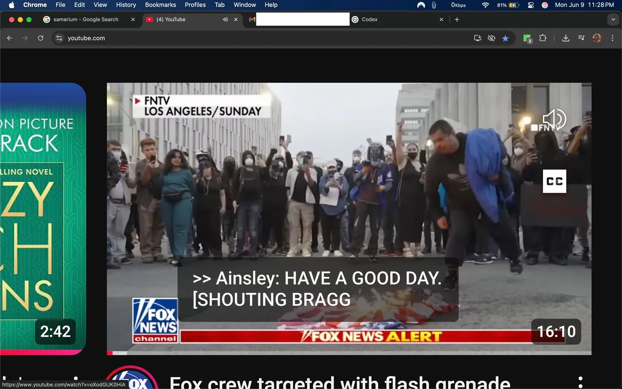Open Siri from menu bar
This screenshot has width=622, height=389.
[545, 5]
